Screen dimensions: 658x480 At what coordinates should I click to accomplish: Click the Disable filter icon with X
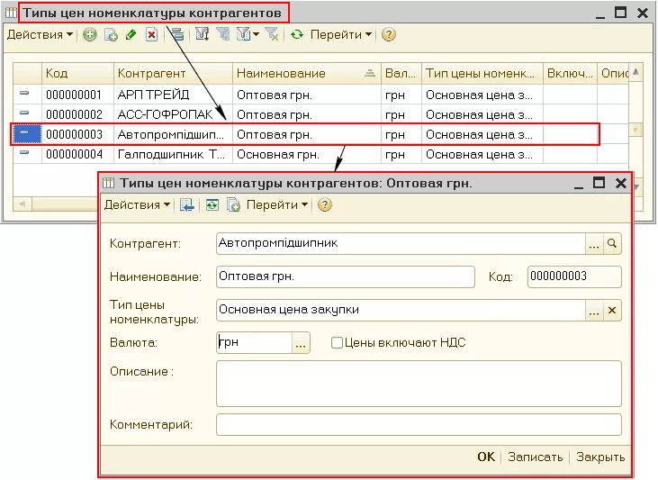point(272,34)
